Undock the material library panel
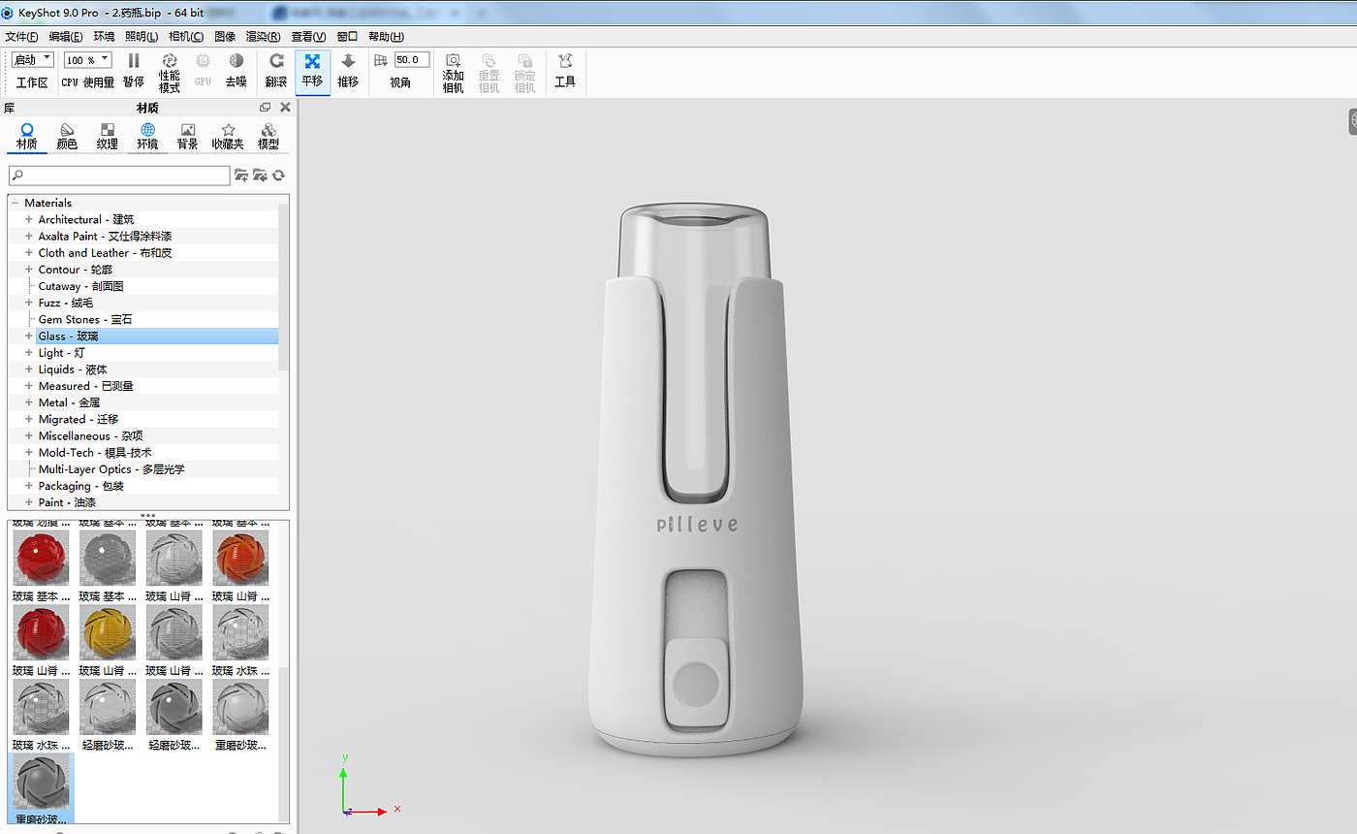Image resolution: width=1357 pixels, height=834 pixels. (266, 108)
